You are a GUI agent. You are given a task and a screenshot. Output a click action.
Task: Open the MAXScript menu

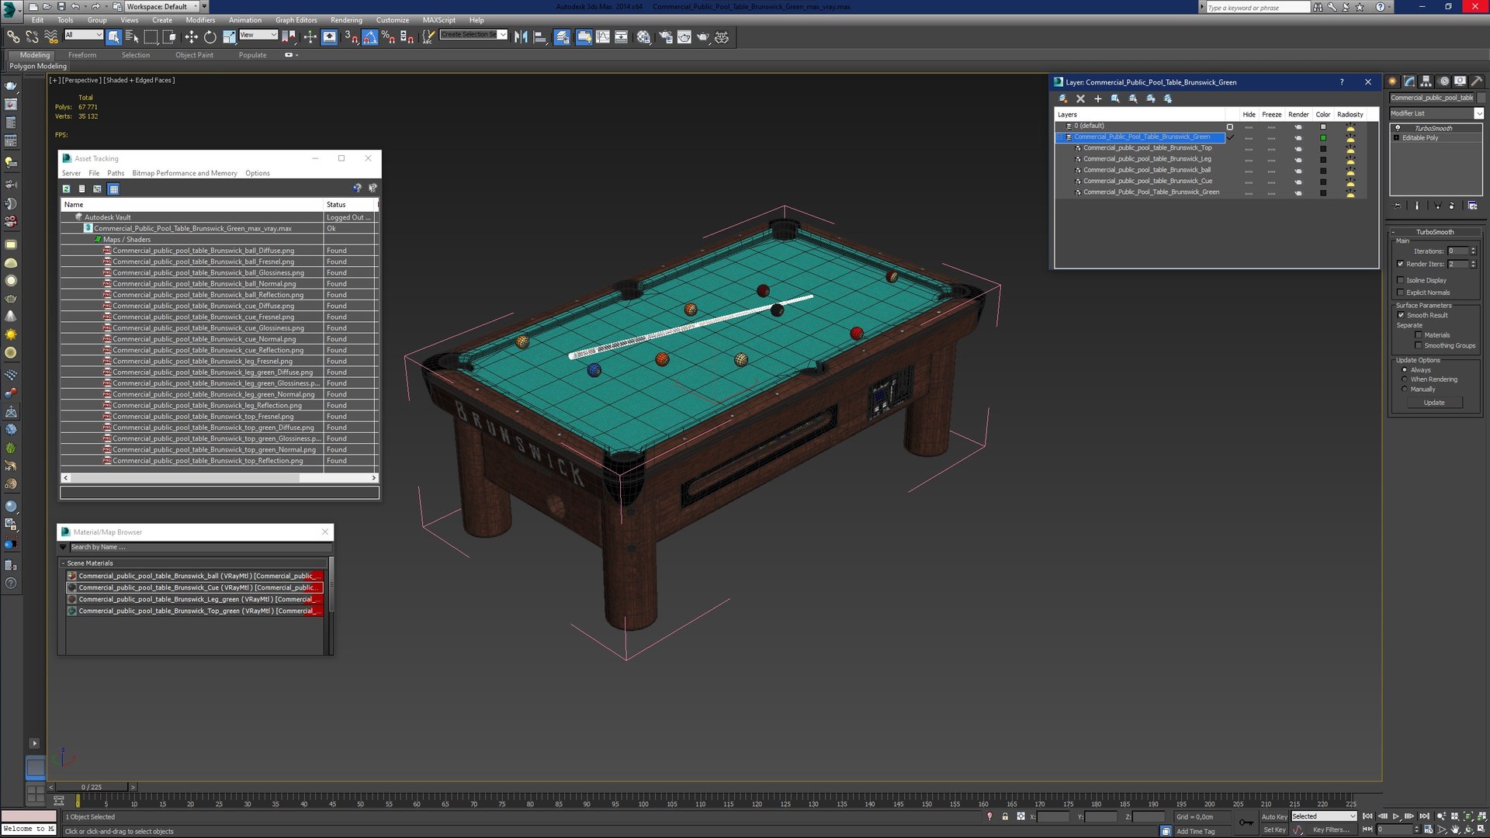tap(438, 20)
